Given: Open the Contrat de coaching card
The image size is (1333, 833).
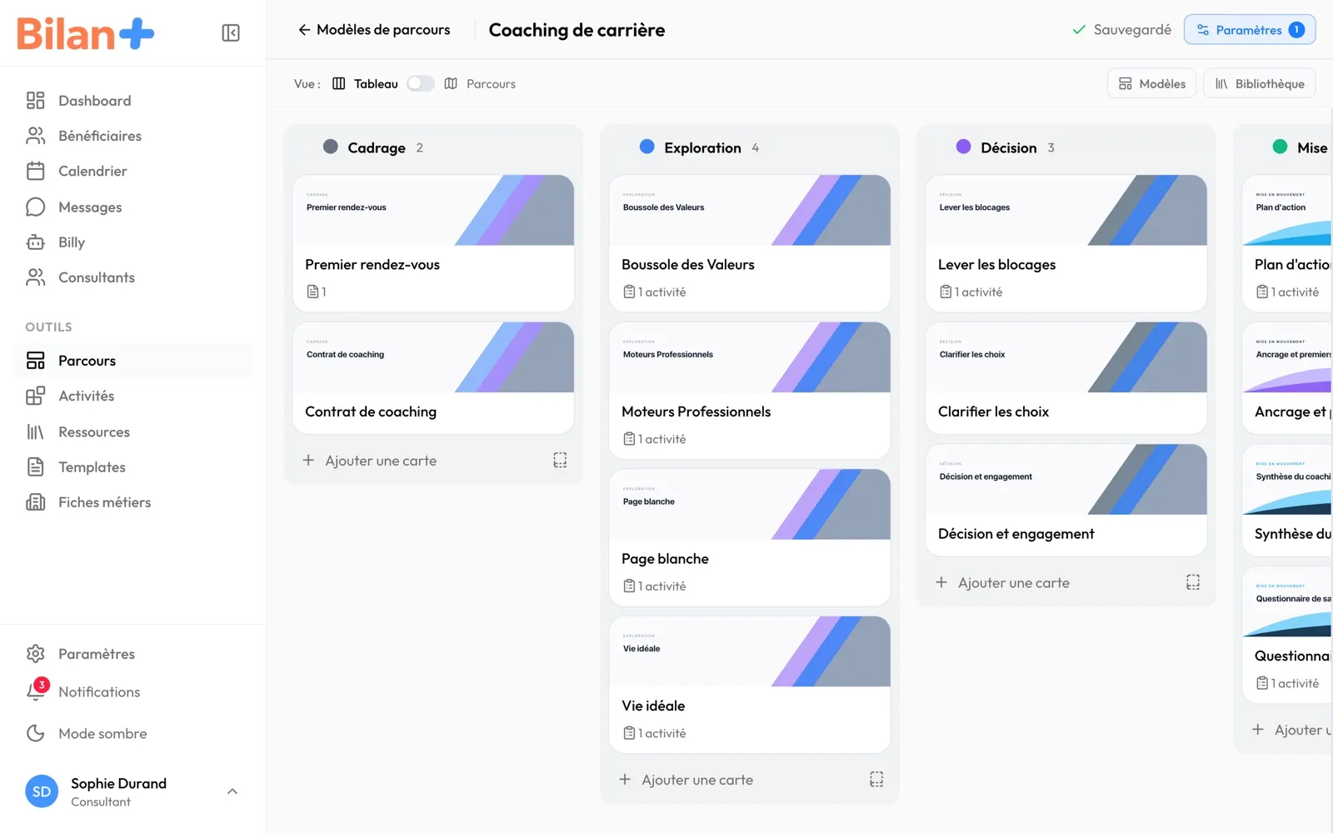Looking at the screenshot, I should pos(433,378).
